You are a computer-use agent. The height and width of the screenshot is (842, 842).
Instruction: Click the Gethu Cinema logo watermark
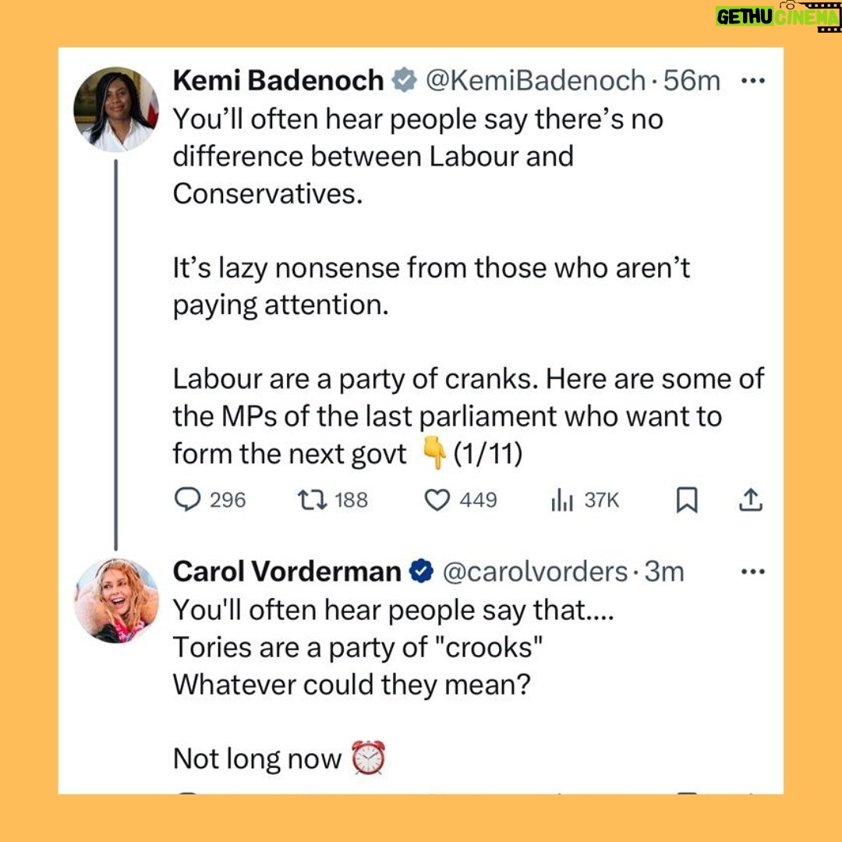[x=777, y=16]
